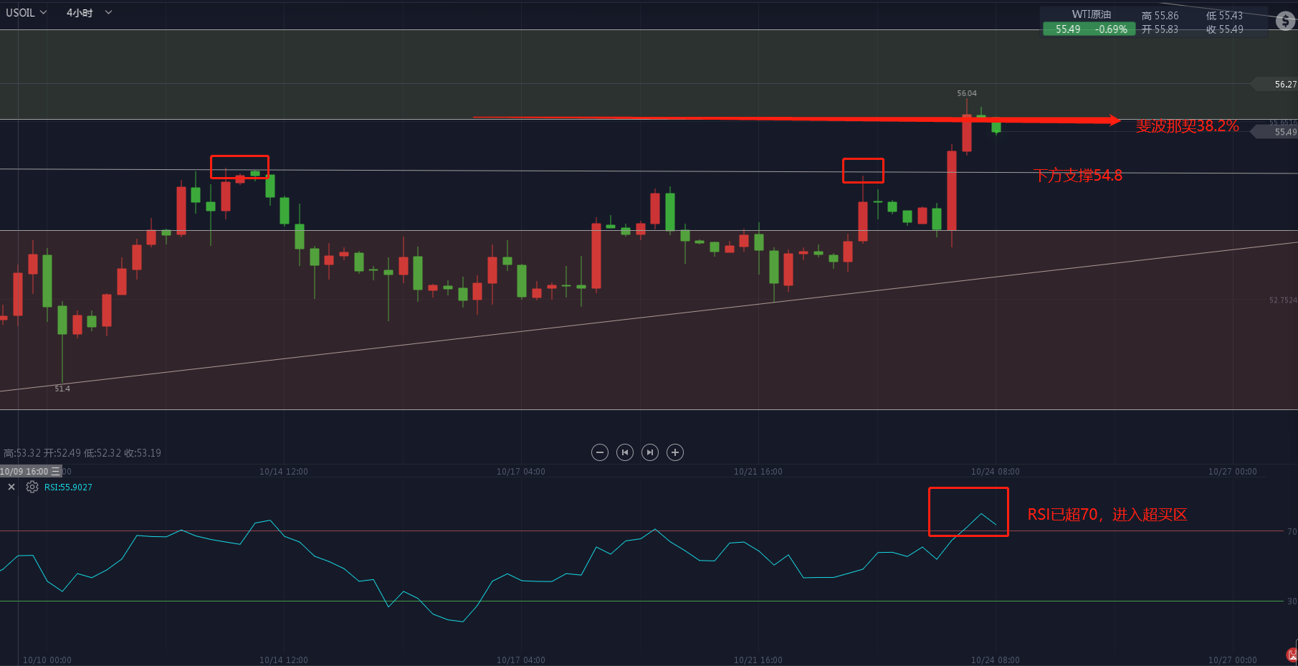Click the menu icon beside 10/09 16:00
Screen dimensions: 1298x666
pos(56,471)
